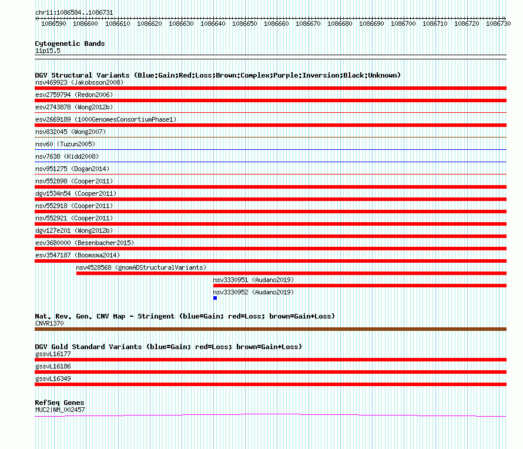This screenshot has width=523, height=449.
Task: Select esv3680000 (Besenbacher2015) variant label
Action: [x=85, y=243]
